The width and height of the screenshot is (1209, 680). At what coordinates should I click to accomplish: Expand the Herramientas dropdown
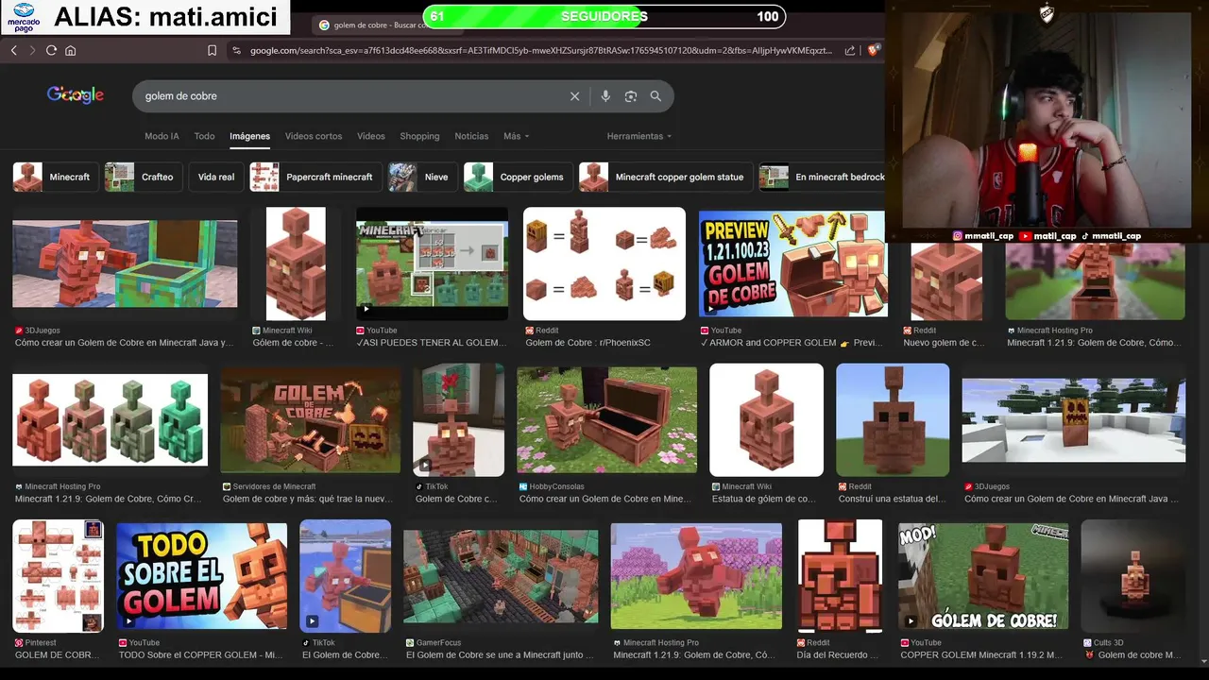click(639, 136)
